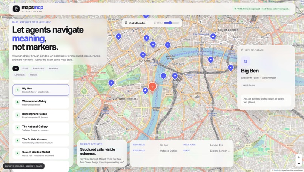Click the 'Ask an agent to plan a route' box

pos(266,100)
